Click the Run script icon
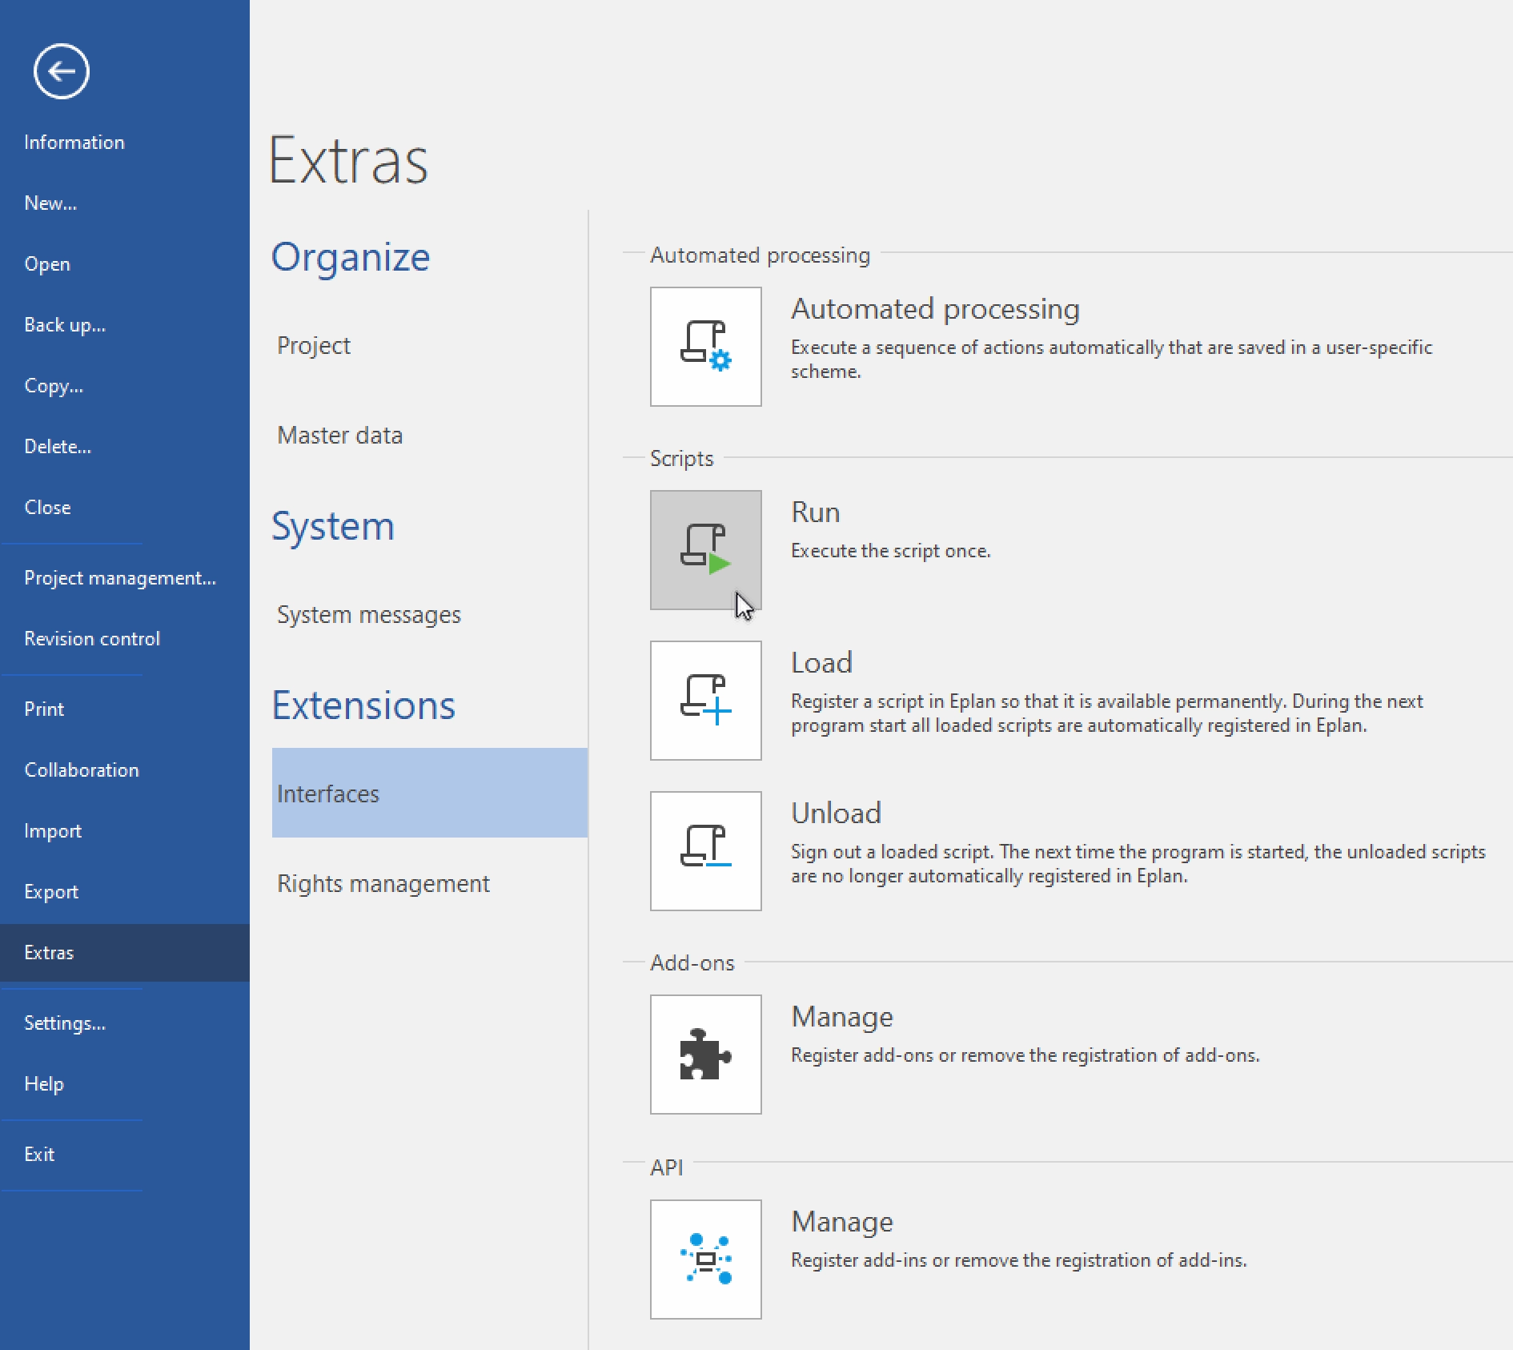 click(705, 550)
